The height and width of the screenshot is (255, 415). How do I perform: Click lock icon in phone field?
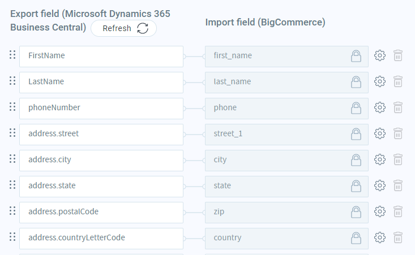coord(356,108)
